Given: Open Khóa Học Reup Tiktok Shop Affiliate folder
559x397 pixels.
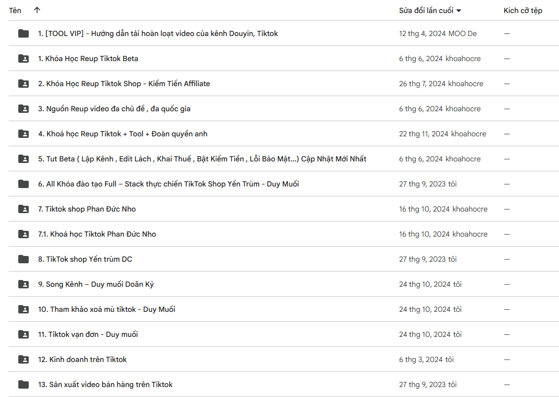Looking at the screenshot, I should click(284, 84).
